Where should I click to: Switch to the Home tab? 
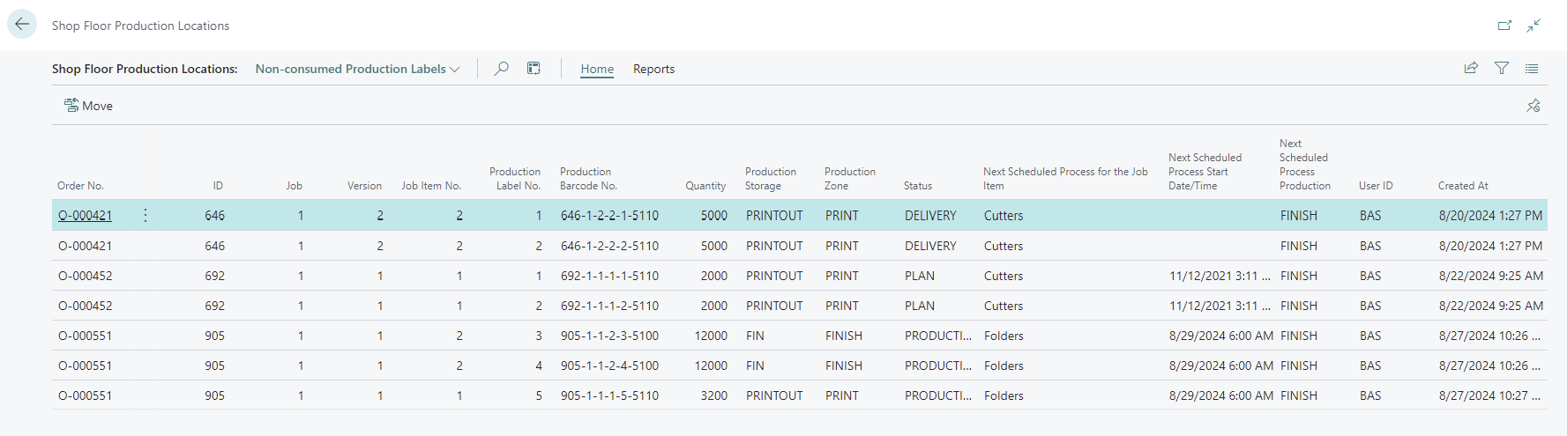pos(597,69)
